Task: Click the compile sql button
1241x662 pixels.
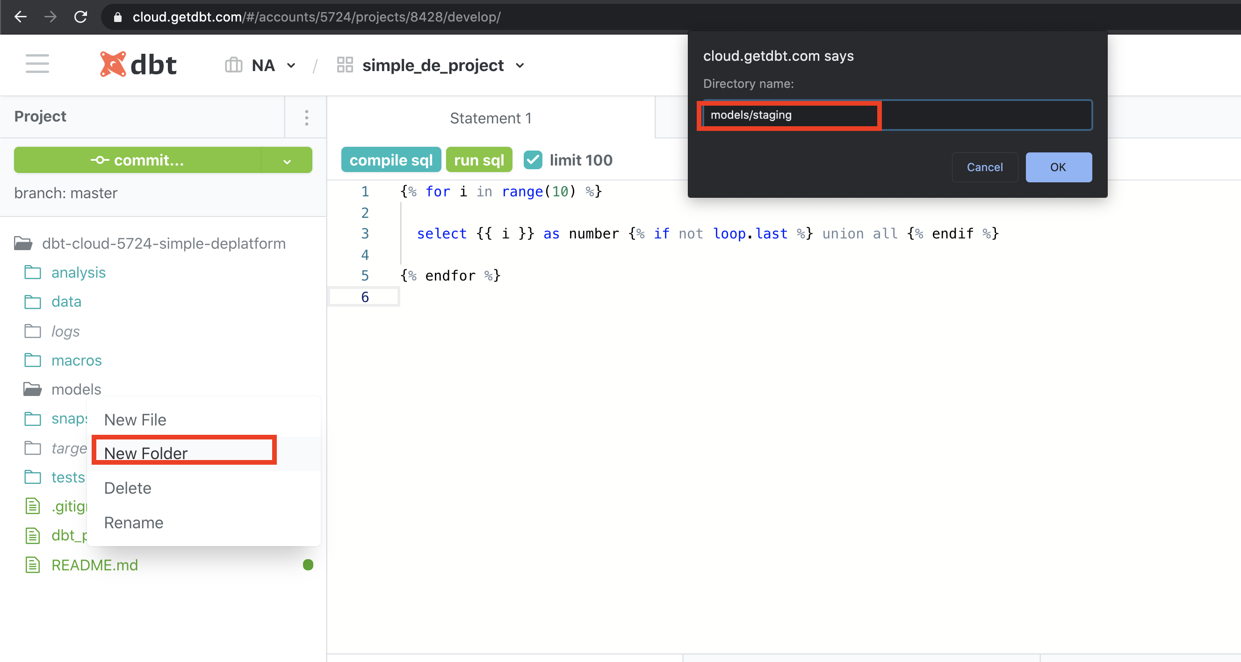Action: (x=391, y=160)
